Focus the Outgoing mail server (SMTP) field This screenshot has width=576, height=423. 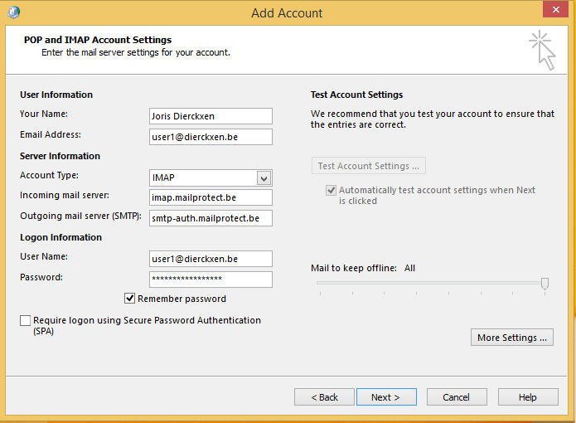point(211,219)
